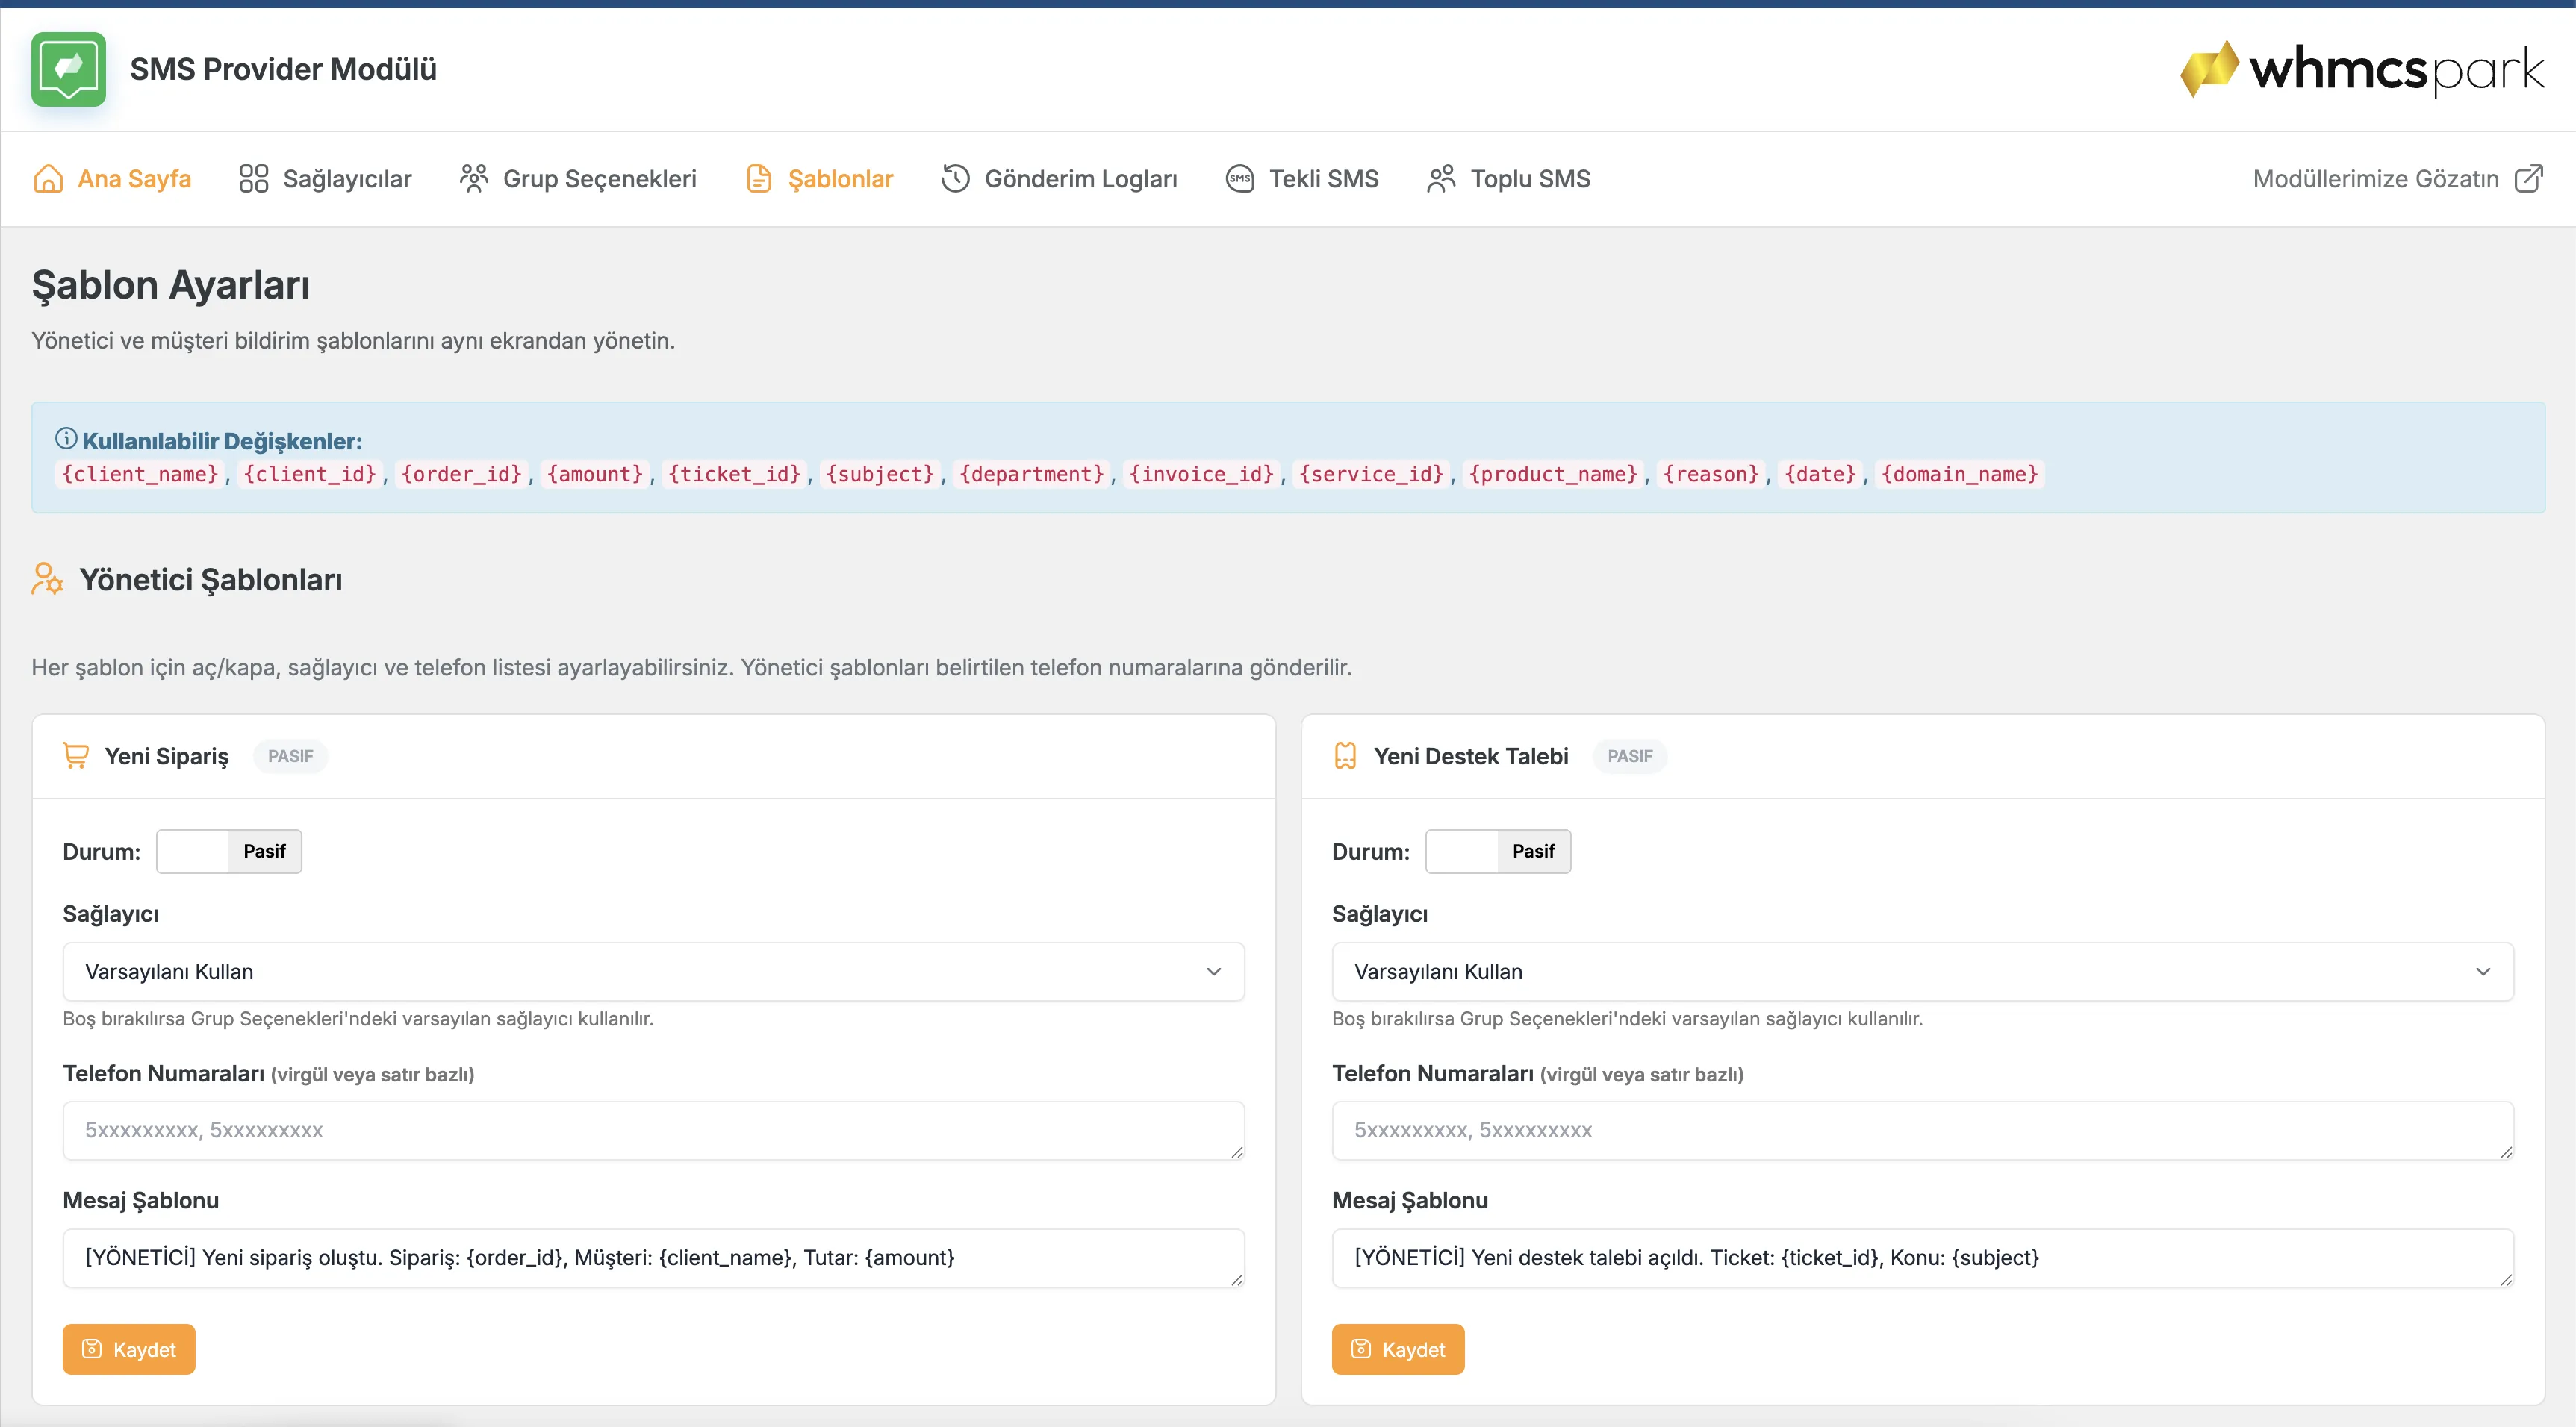The height and width of the screenshot is (1427, 2576).
Task: Click the info icon by Kullanılabilir Değişkenler
Action: [66, 439]
